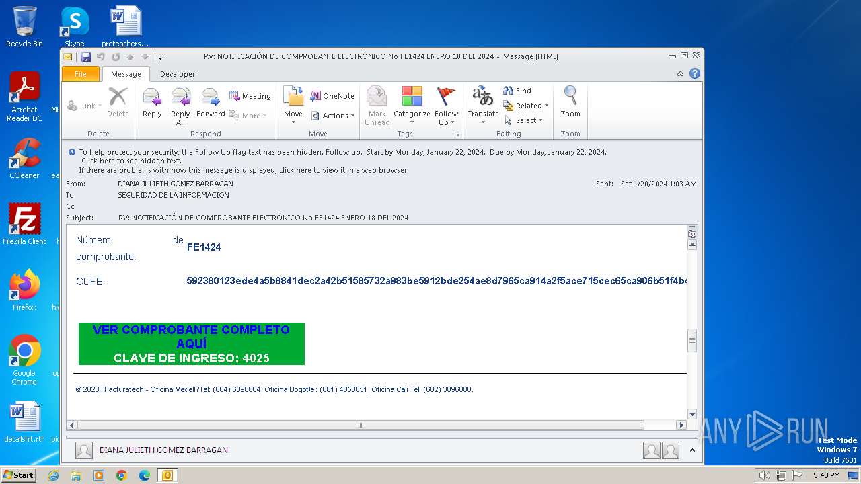The height and width of the screenshot is (484, 861).
Task: Open the Firefox desktop shortcut
Action: tap(24, 290)
